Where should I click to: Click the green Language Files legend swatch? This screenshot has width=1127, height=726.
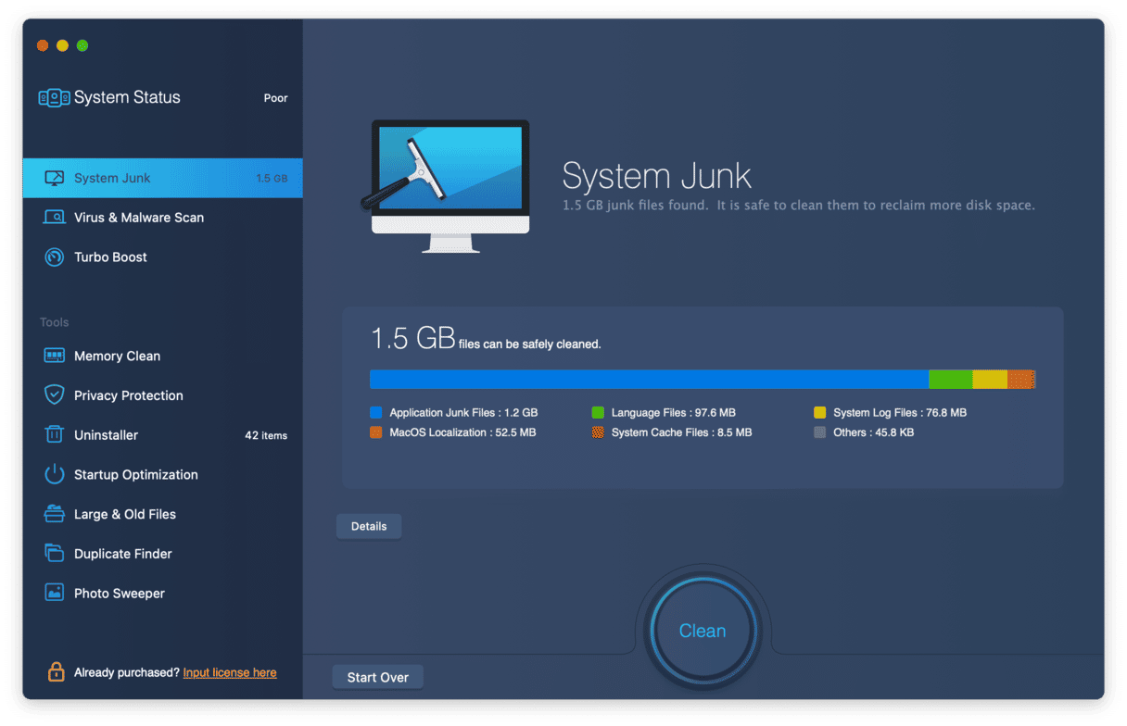click(x=598, y=413)
